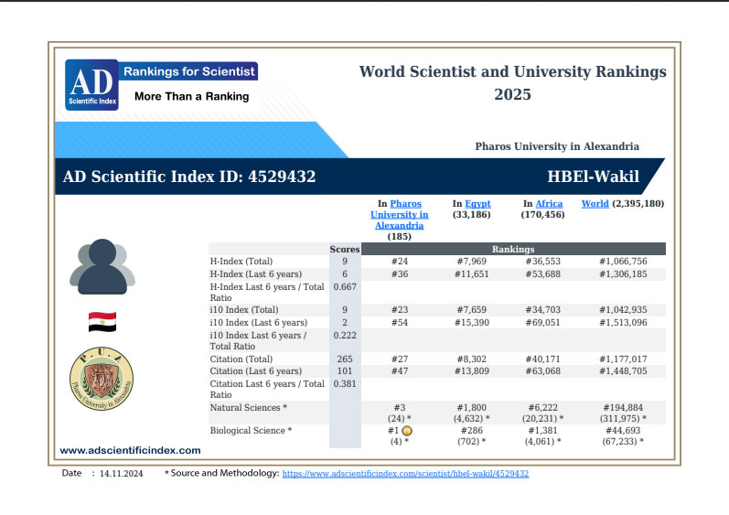Click the world rank #194,884

tap(623, 408)
